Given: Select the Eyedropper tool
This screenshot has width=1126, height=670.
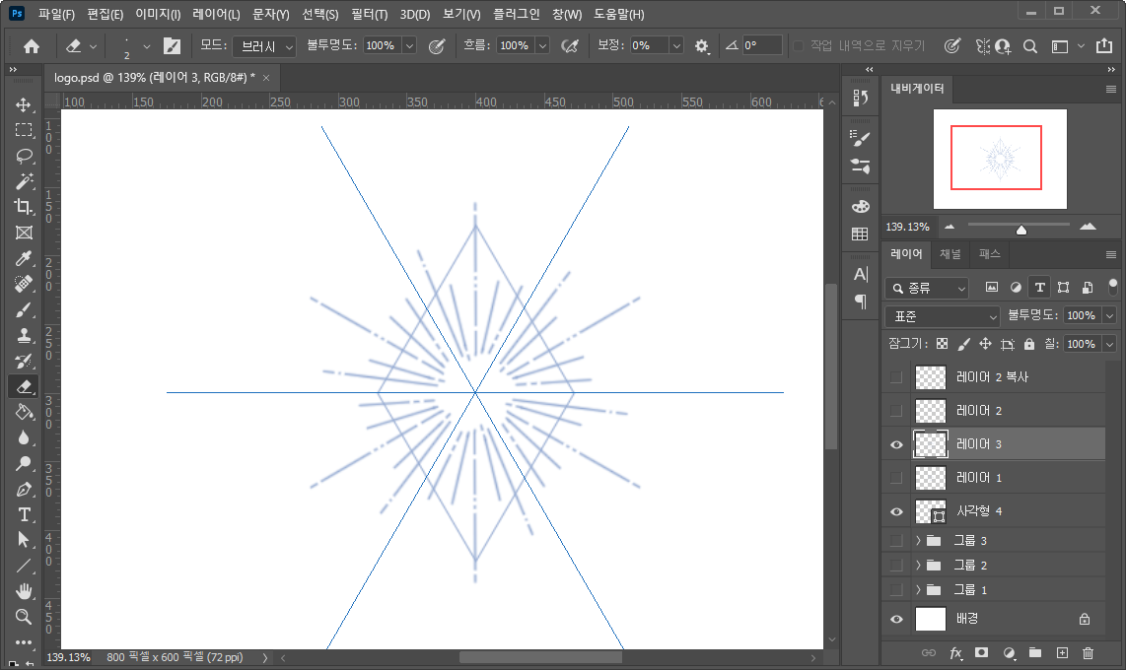Looking at the screenshot, I should pos(24,258).
